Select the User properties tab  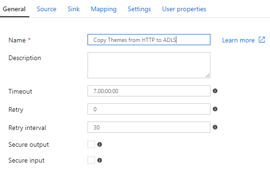(x=184, y=9)
